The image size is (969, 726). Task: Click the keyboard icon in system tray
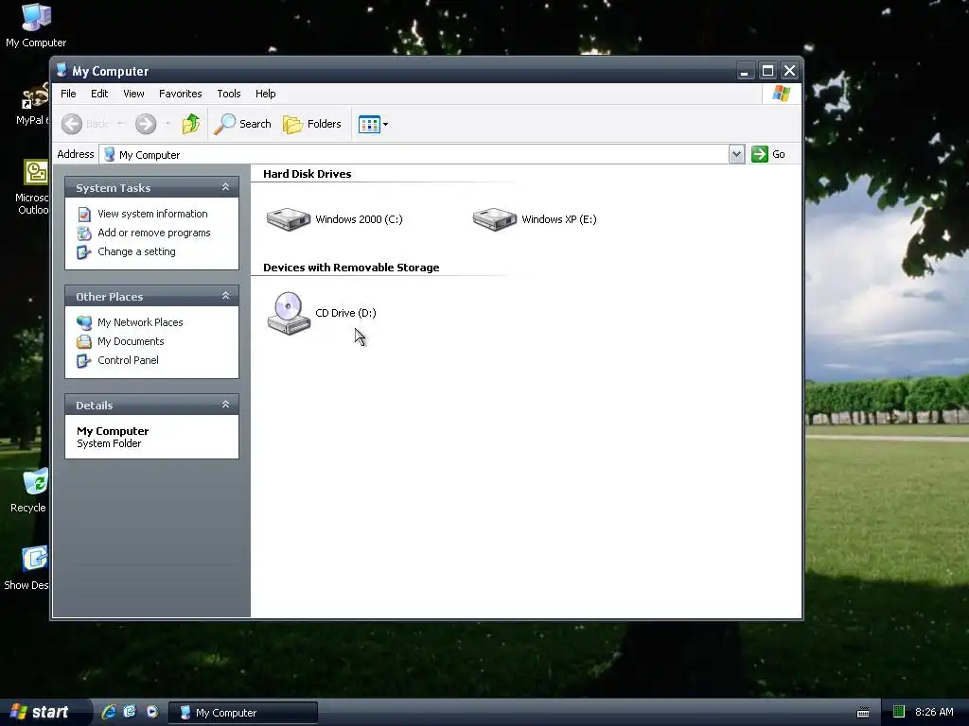click(863, 713)
